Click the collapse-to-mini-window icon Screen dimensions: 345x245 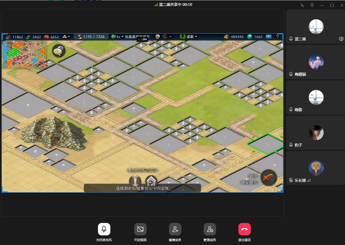click(302, 5)
